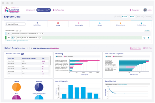The width and height of the screenshot is (155, 103).
Task: Check the query #1 checkbox
Action: point(7,34)
